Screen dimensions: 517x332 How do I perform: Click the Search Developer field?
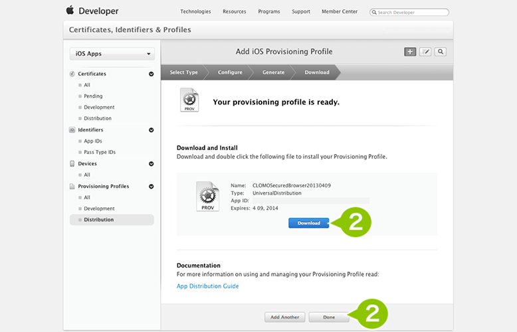409,12
